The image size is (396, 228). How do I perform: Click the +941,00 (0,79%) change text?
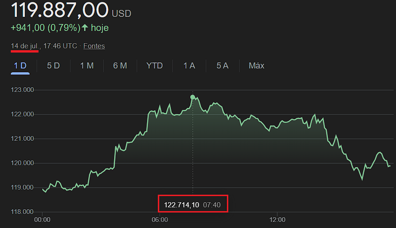click(45, 28)
